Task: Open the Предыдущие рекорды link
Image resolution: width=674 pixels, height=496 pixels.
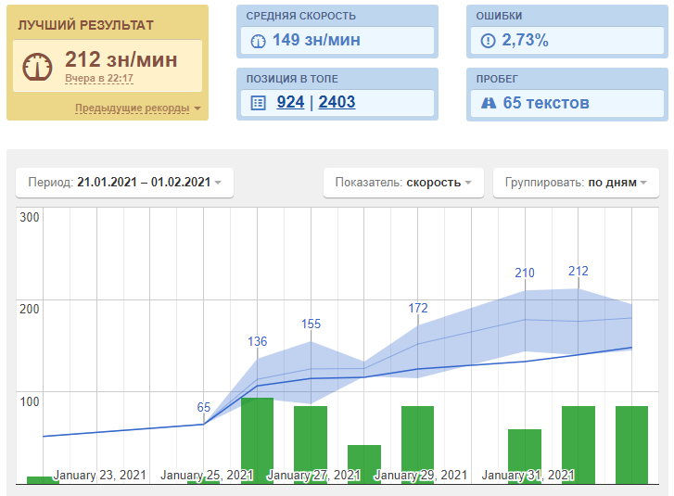Action: pyautogui.click(x=133, y=108)
